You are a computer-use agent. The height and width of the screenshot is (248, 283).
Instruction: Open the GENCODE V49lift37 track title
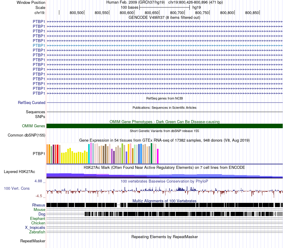point(164,18)
